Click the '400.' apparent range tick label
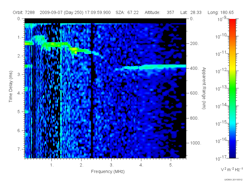Screen dimensions: 248x186 tap(194, 68)
